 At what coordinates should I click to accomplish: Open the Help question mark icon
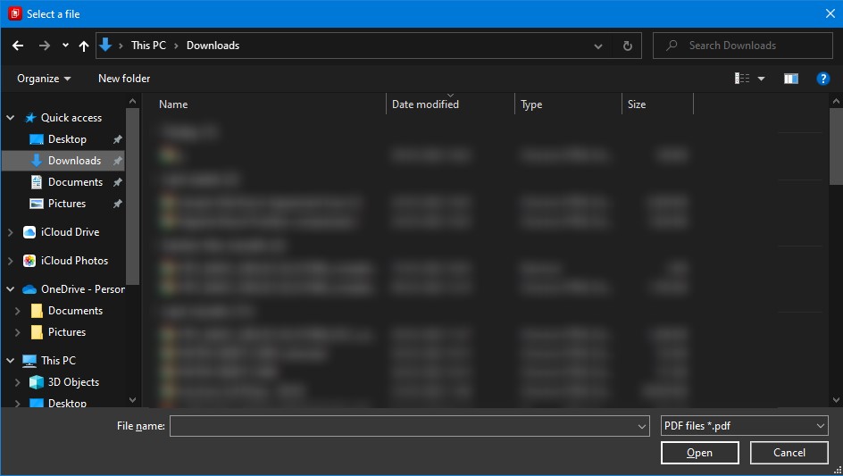(823, 79)
